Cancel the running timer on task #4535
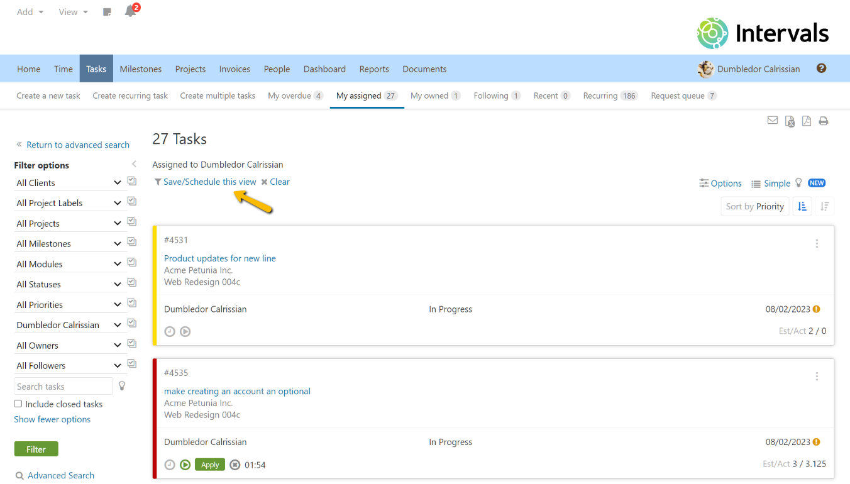The width and height of the screenshot is (850, 484). click(235, 465)
